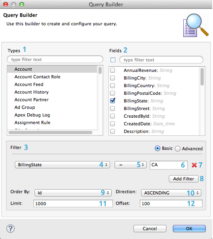Check the BillingCountry field
The image size is (213, 239).
pos(113,86)
